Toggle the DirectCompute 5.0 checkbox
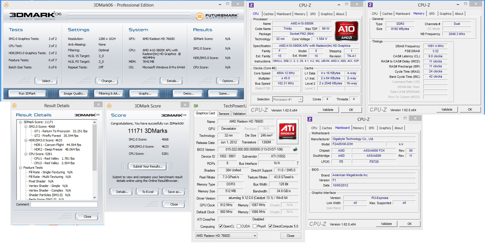485x244 pixels. pos(270,226)
